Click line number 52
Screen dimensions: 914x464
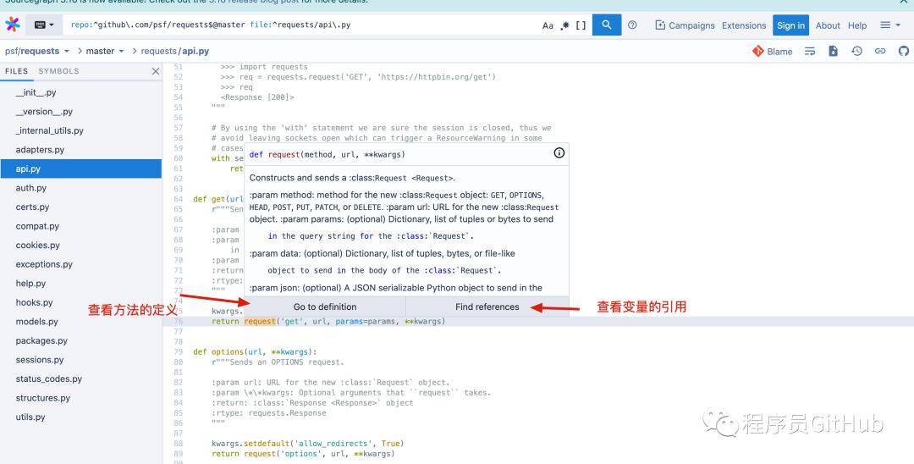click(178, 77)
